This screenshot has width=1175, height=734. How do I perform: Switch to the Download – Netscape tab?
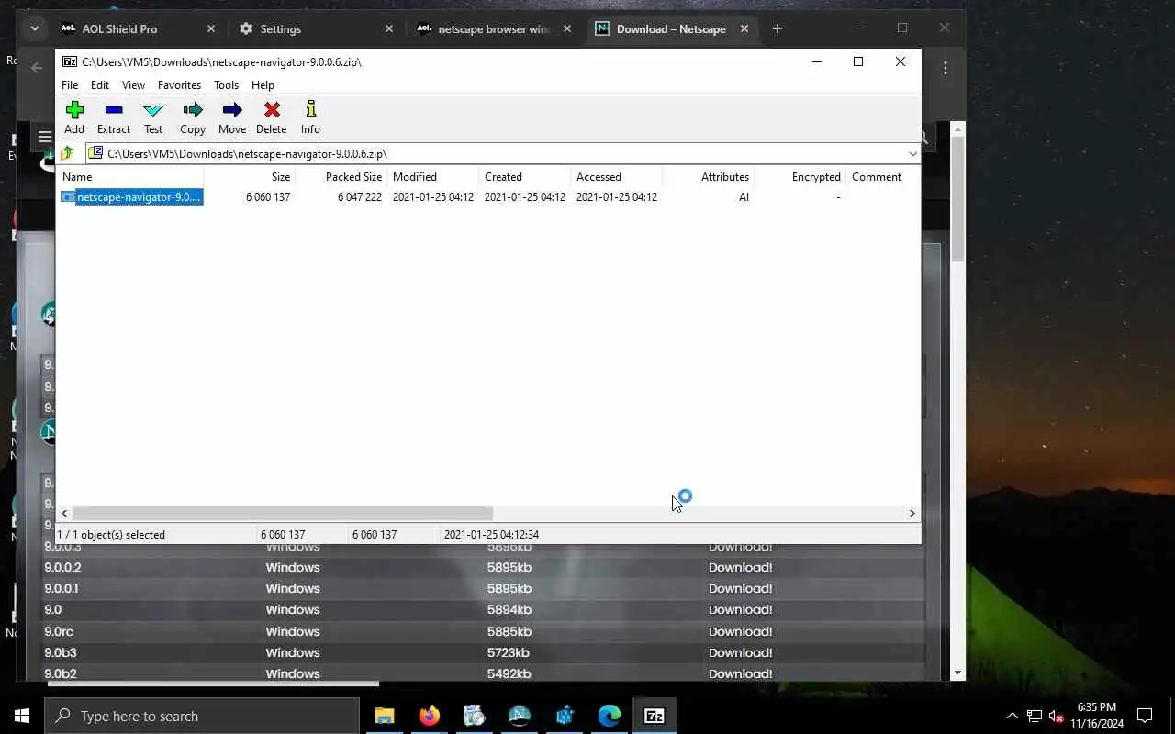click(670, 29)
